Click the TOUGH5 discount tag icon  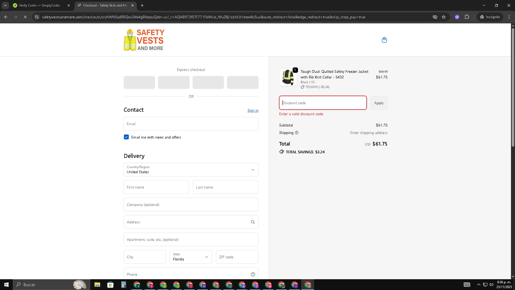coord(302,87)
